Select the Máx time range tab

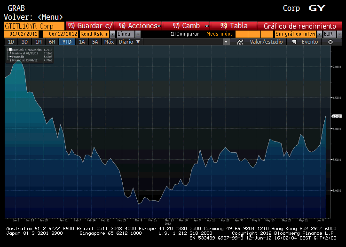coord(109,42)
